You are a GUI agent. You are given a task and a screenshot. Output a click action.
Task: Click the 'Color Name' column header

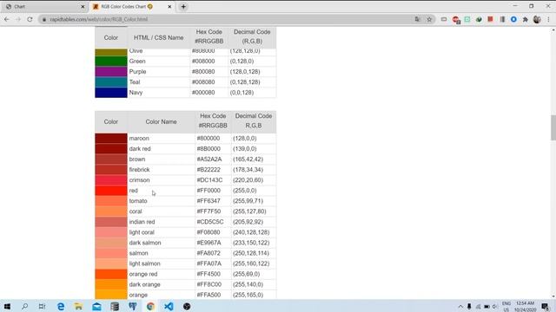pyautogui.click(x=161, y=121)
